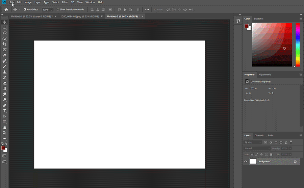Image resolution: width=304 pixels, height=188 pixels.
Task: Enable Show Transform Controls checkbox
Action: [58, 9]
